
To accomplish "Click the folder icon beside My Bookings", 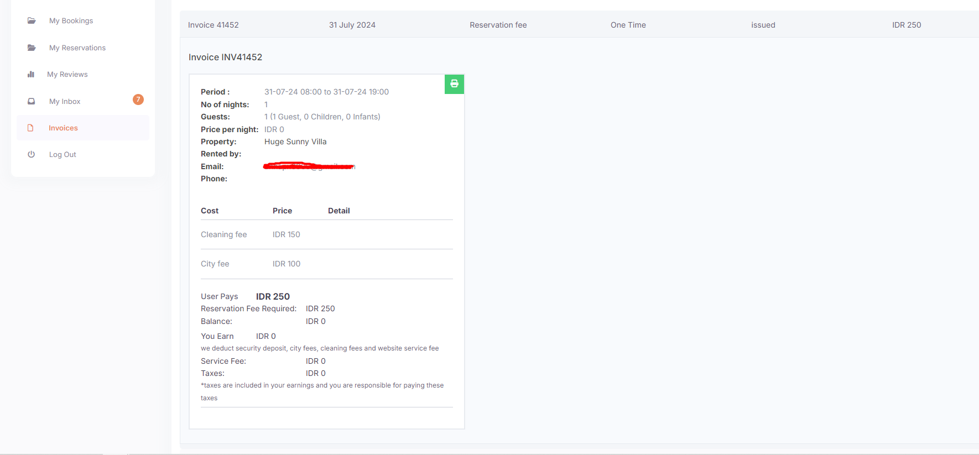I will coord(32,21).
